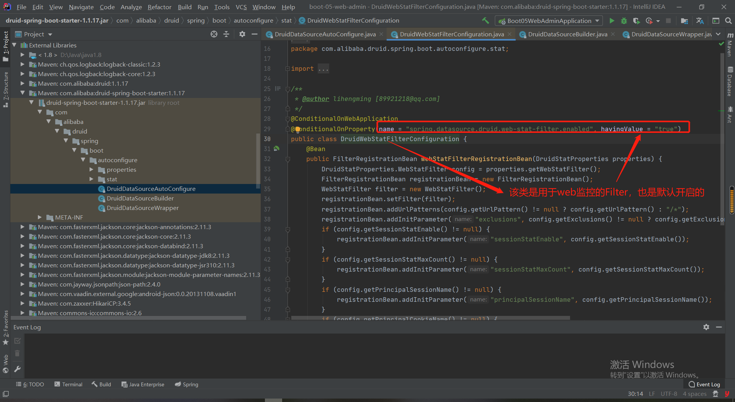Collapse all in Project panel
Screen dimensions: 735x402
(x=226, y=34)
